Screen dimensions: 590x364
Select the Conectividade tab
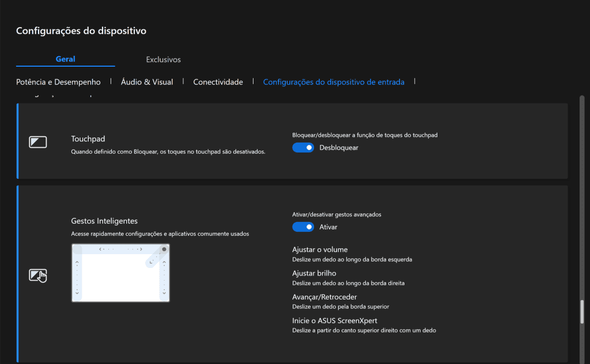(x=218, y=82)
